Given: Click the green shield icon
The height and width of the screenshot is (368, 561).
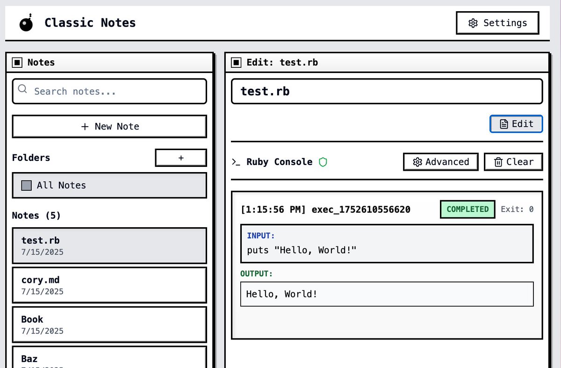Looking at the screenshot, I should 323,162.
